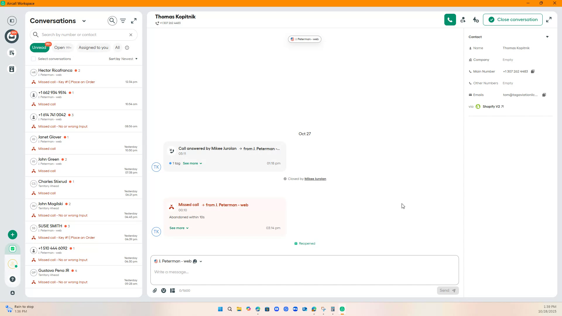This screenshot has height=316, width=562.
Task: Click the Close conversation button
Action: [513, 19]
